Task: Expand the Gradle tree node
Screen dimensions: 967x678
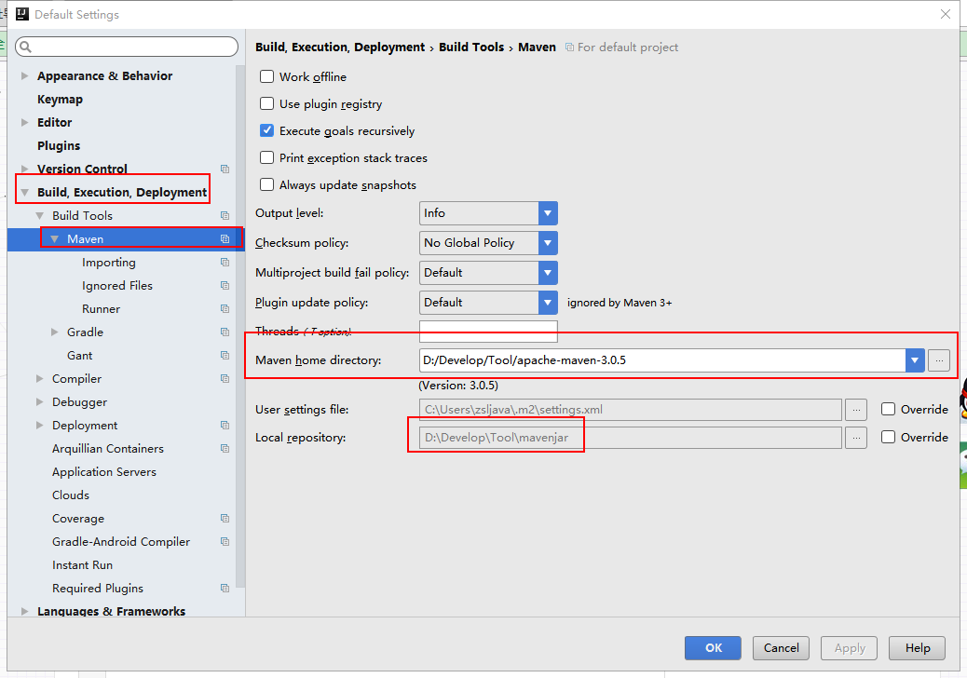Action: click(54, 332)
